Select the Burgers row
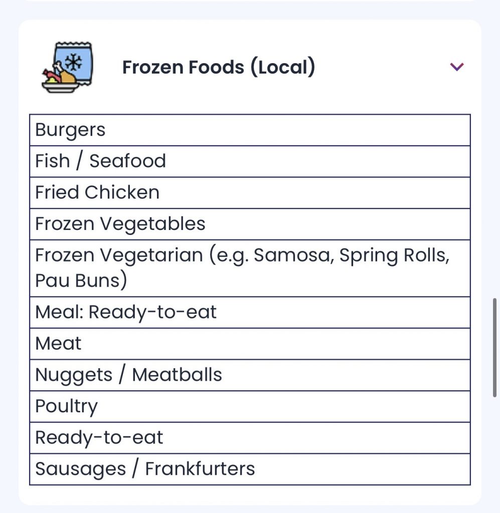 coord(250,130)
